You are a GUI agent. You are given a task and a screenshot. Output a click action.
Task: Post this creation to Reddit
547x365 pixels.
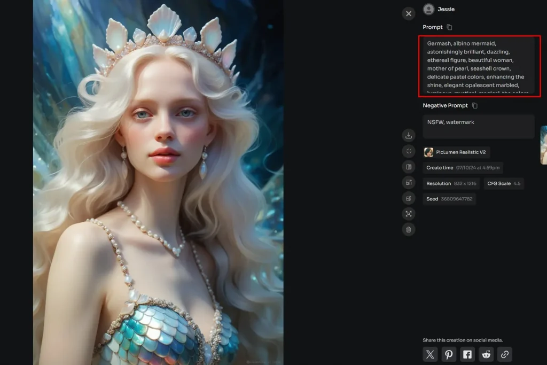486,354
